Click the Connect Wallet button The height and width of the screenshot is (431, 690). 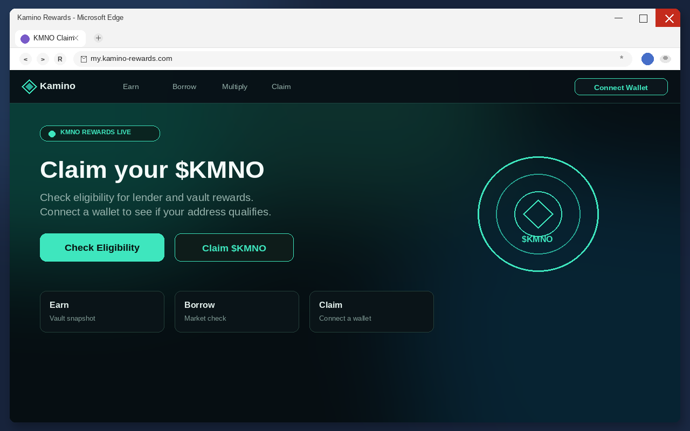pyautogui.click(x=621, y=87)
